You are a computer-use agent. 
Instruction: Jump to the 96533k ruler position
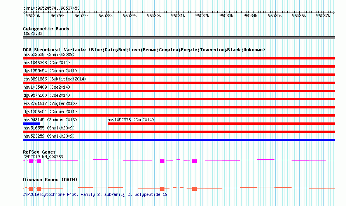226,16
